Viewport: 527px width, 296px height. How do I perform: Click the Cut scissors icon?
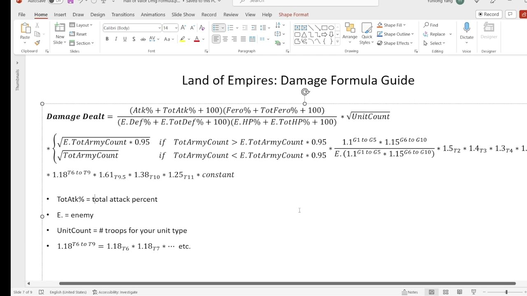37,25
